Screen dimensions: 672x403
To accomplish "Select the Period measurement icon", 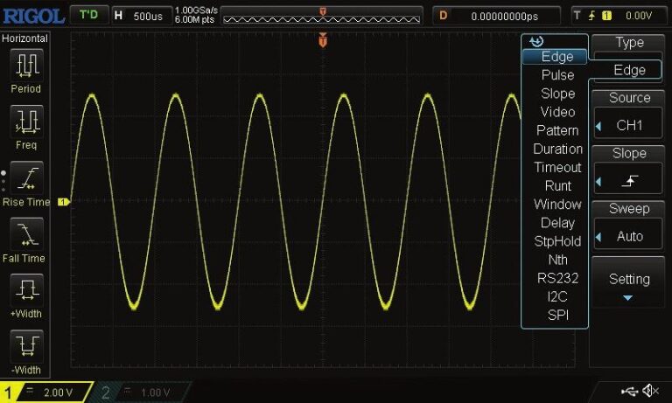I will coord(25,64).
